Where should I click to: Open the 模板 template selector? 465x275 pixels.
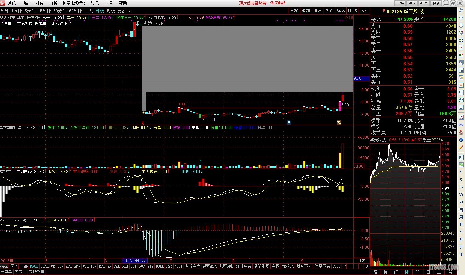click(14, 266)
